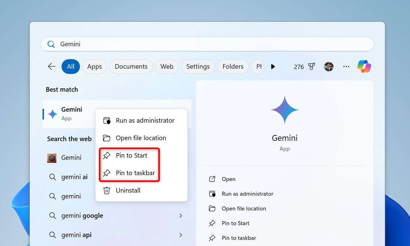Expand the gemini api suggestion
410x246 pixels.
tap(181, 235)
